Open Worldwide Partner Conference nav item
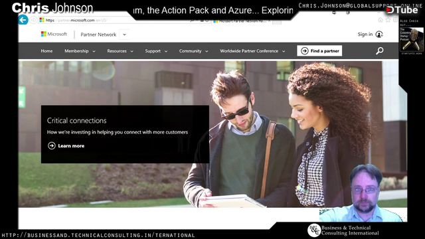The height and width of the screenshot is (239, 425). pos(249,51)
